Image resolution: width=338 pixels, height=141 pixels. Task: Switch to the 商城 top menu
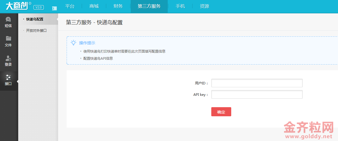click(x=94, y=6)
